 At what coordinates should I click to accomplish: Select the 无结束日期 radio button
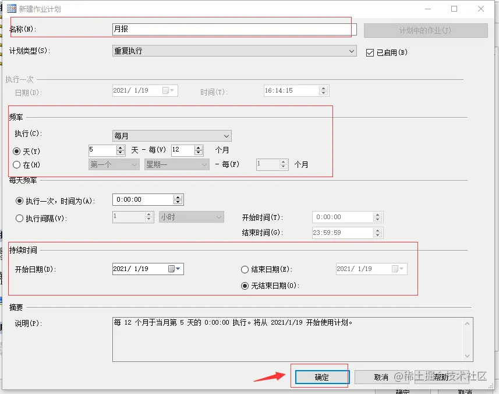tap(245, 286)
